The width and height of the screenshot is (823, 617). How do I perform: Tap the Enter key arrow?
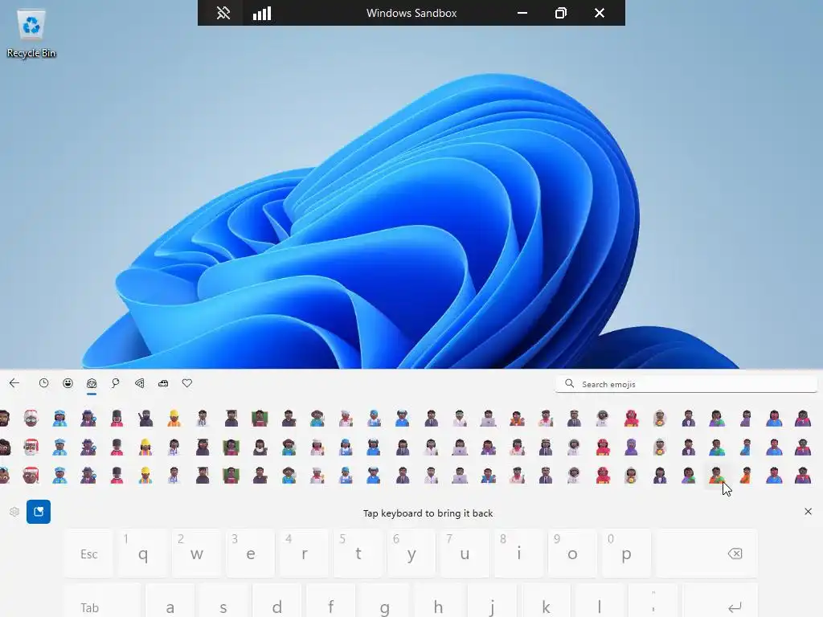click(x=721, y=601)
